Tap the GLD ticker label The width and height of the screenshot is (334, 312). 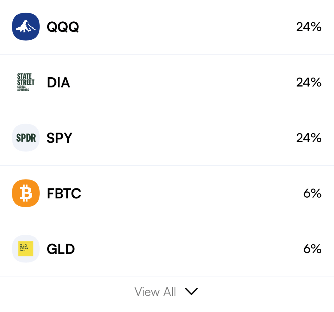pos(61,249)
